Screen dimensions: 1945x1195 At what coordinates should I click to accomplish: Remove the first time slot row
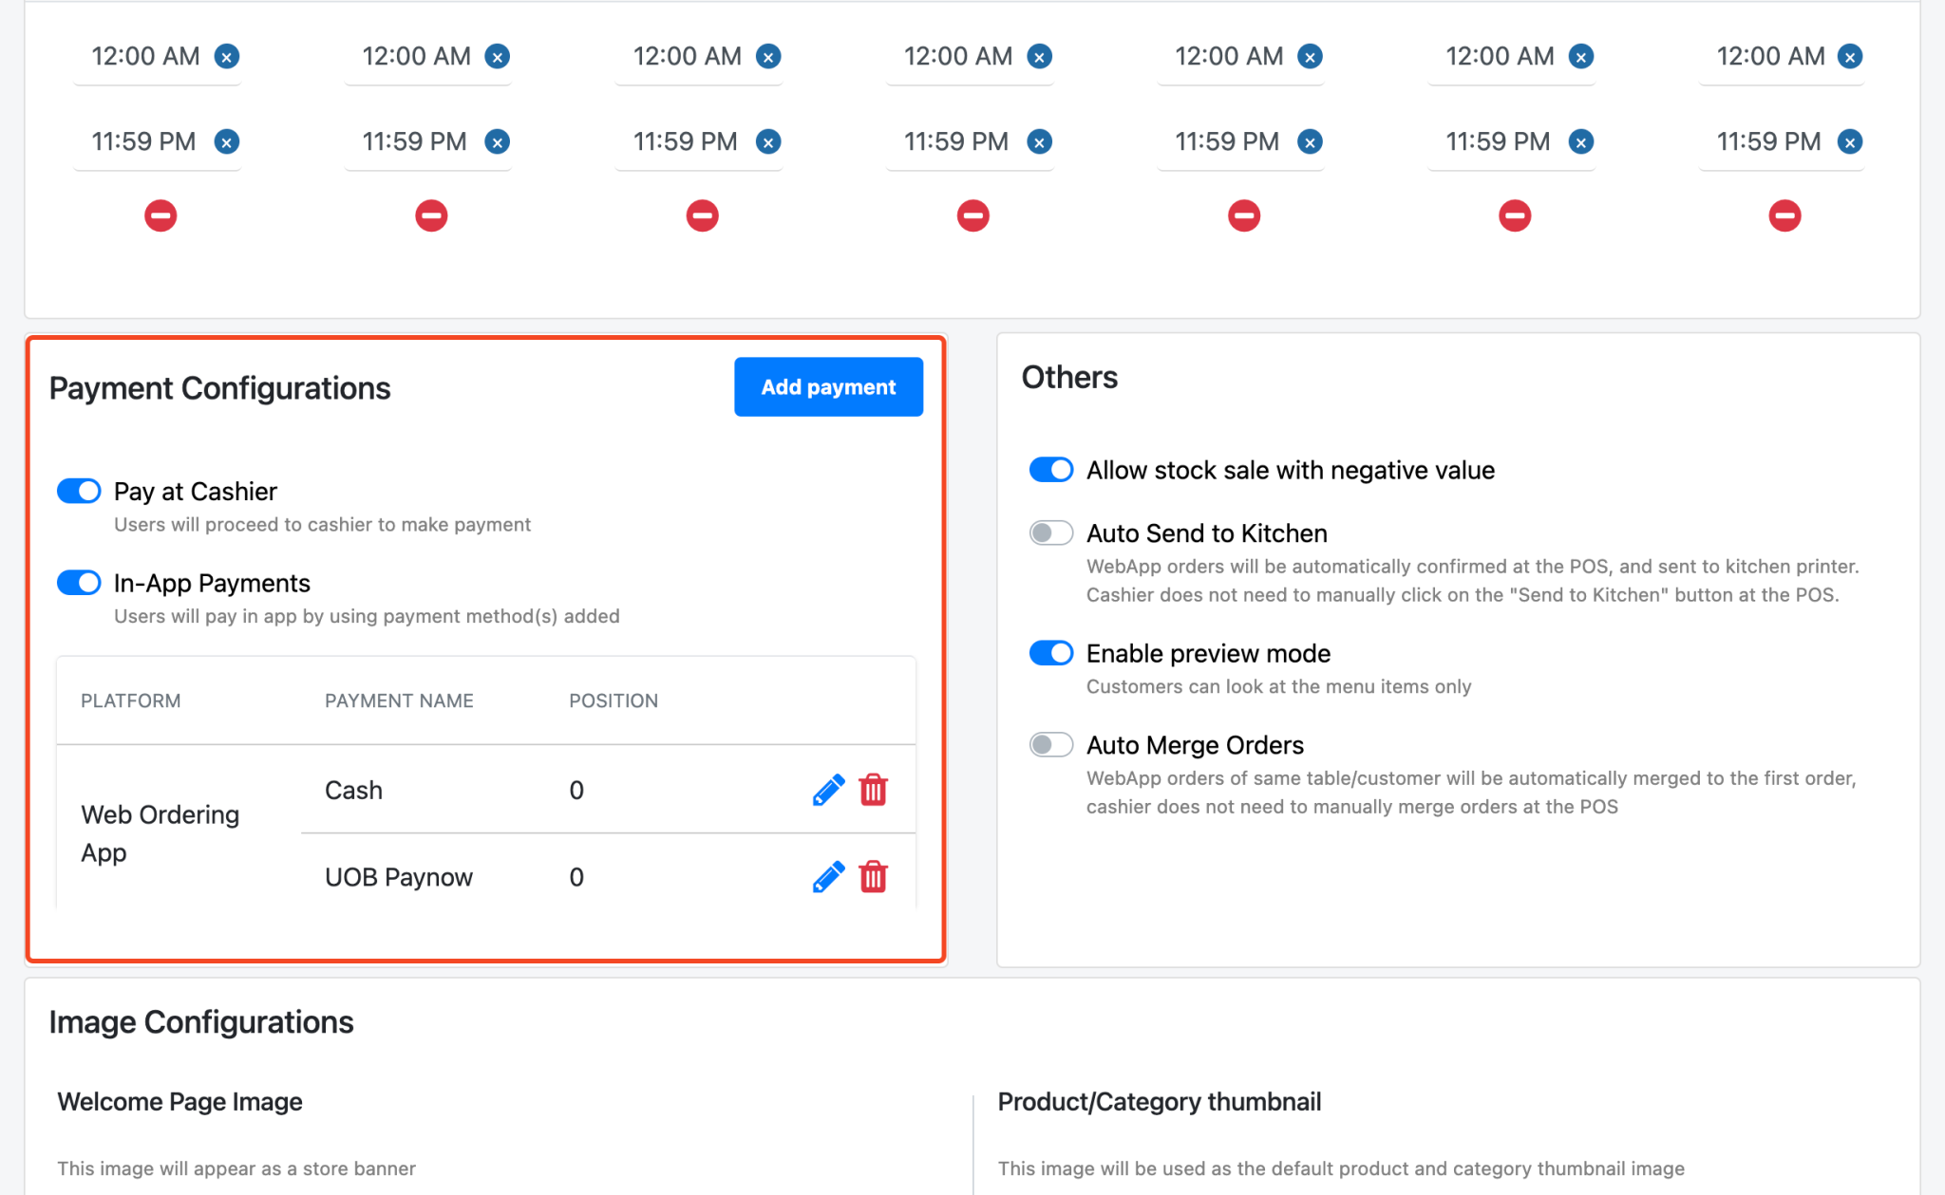[x=160, y=215]
